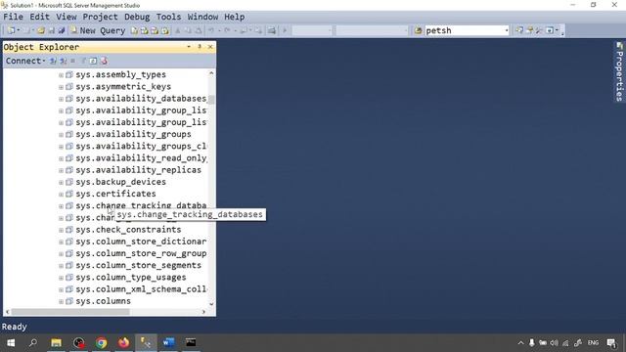Click the taskbar search magnifier icon
This screenshot has height=352, width=626.
(32, 343)
